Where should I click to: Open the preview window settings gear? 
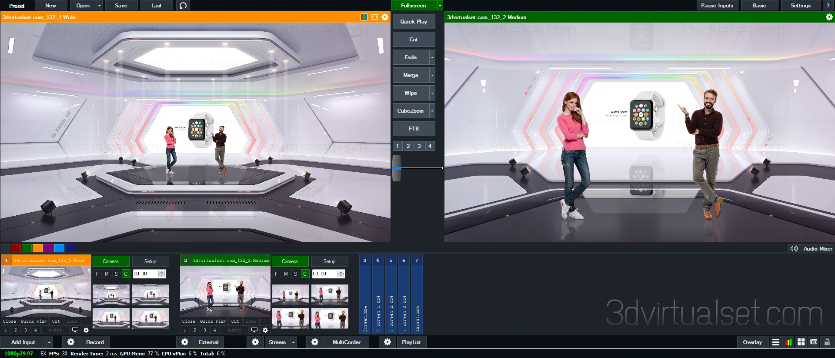[385, 17]
